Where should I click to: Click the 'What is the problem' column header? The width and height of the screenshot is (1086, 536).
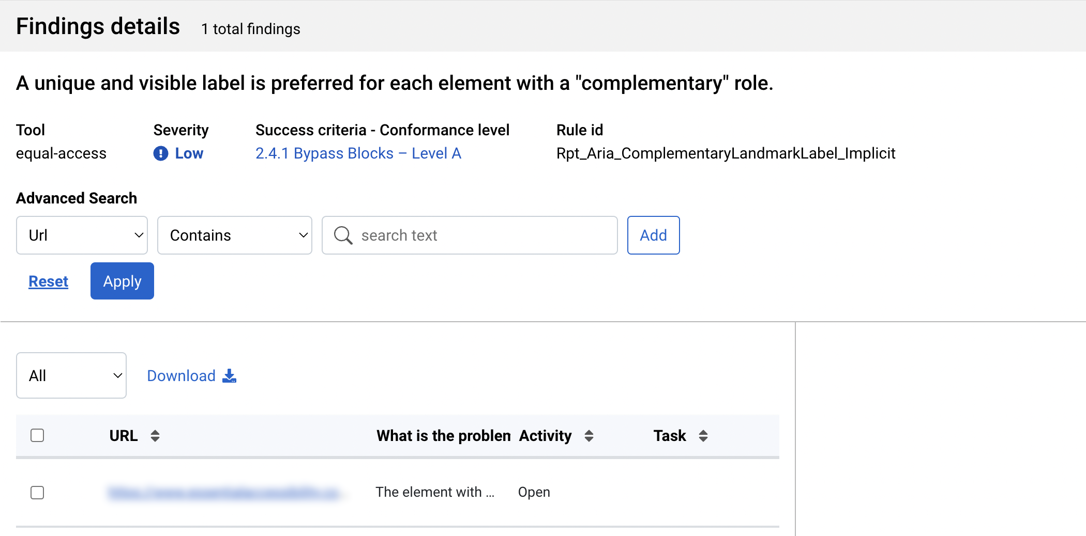444,436
